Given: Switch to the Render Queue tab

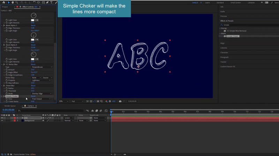Looking at the screenshot, I should click(x=10, y=106).
